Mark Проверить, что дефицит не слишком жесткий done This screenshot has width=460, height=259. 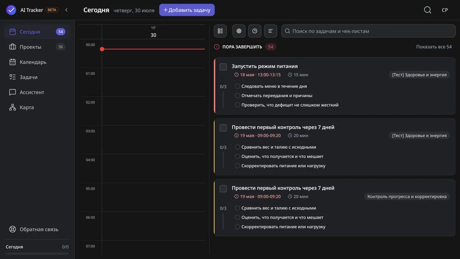click(x=238, y=105)
